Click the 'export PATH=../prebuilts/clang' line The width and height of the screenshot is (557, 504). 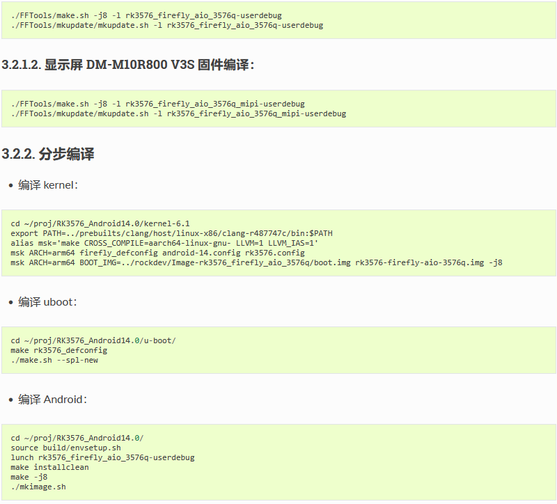click(x=171, y=233)
